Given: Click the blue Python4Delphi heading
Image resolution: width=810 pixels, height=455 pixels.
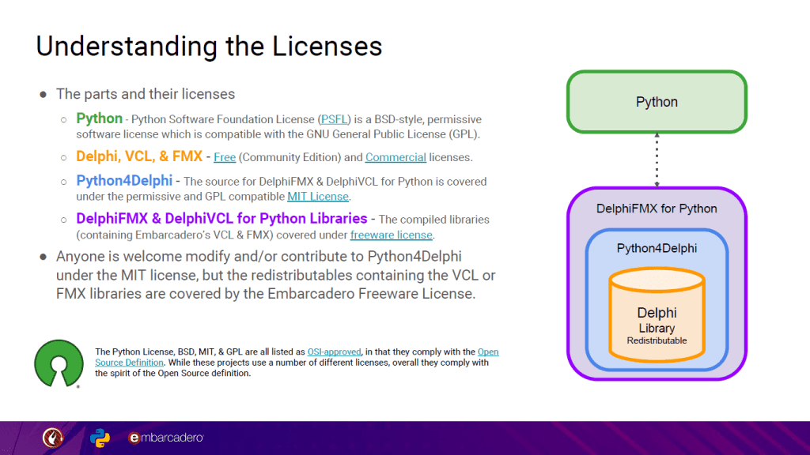Looking at the screenshot, I should (124, 181).
